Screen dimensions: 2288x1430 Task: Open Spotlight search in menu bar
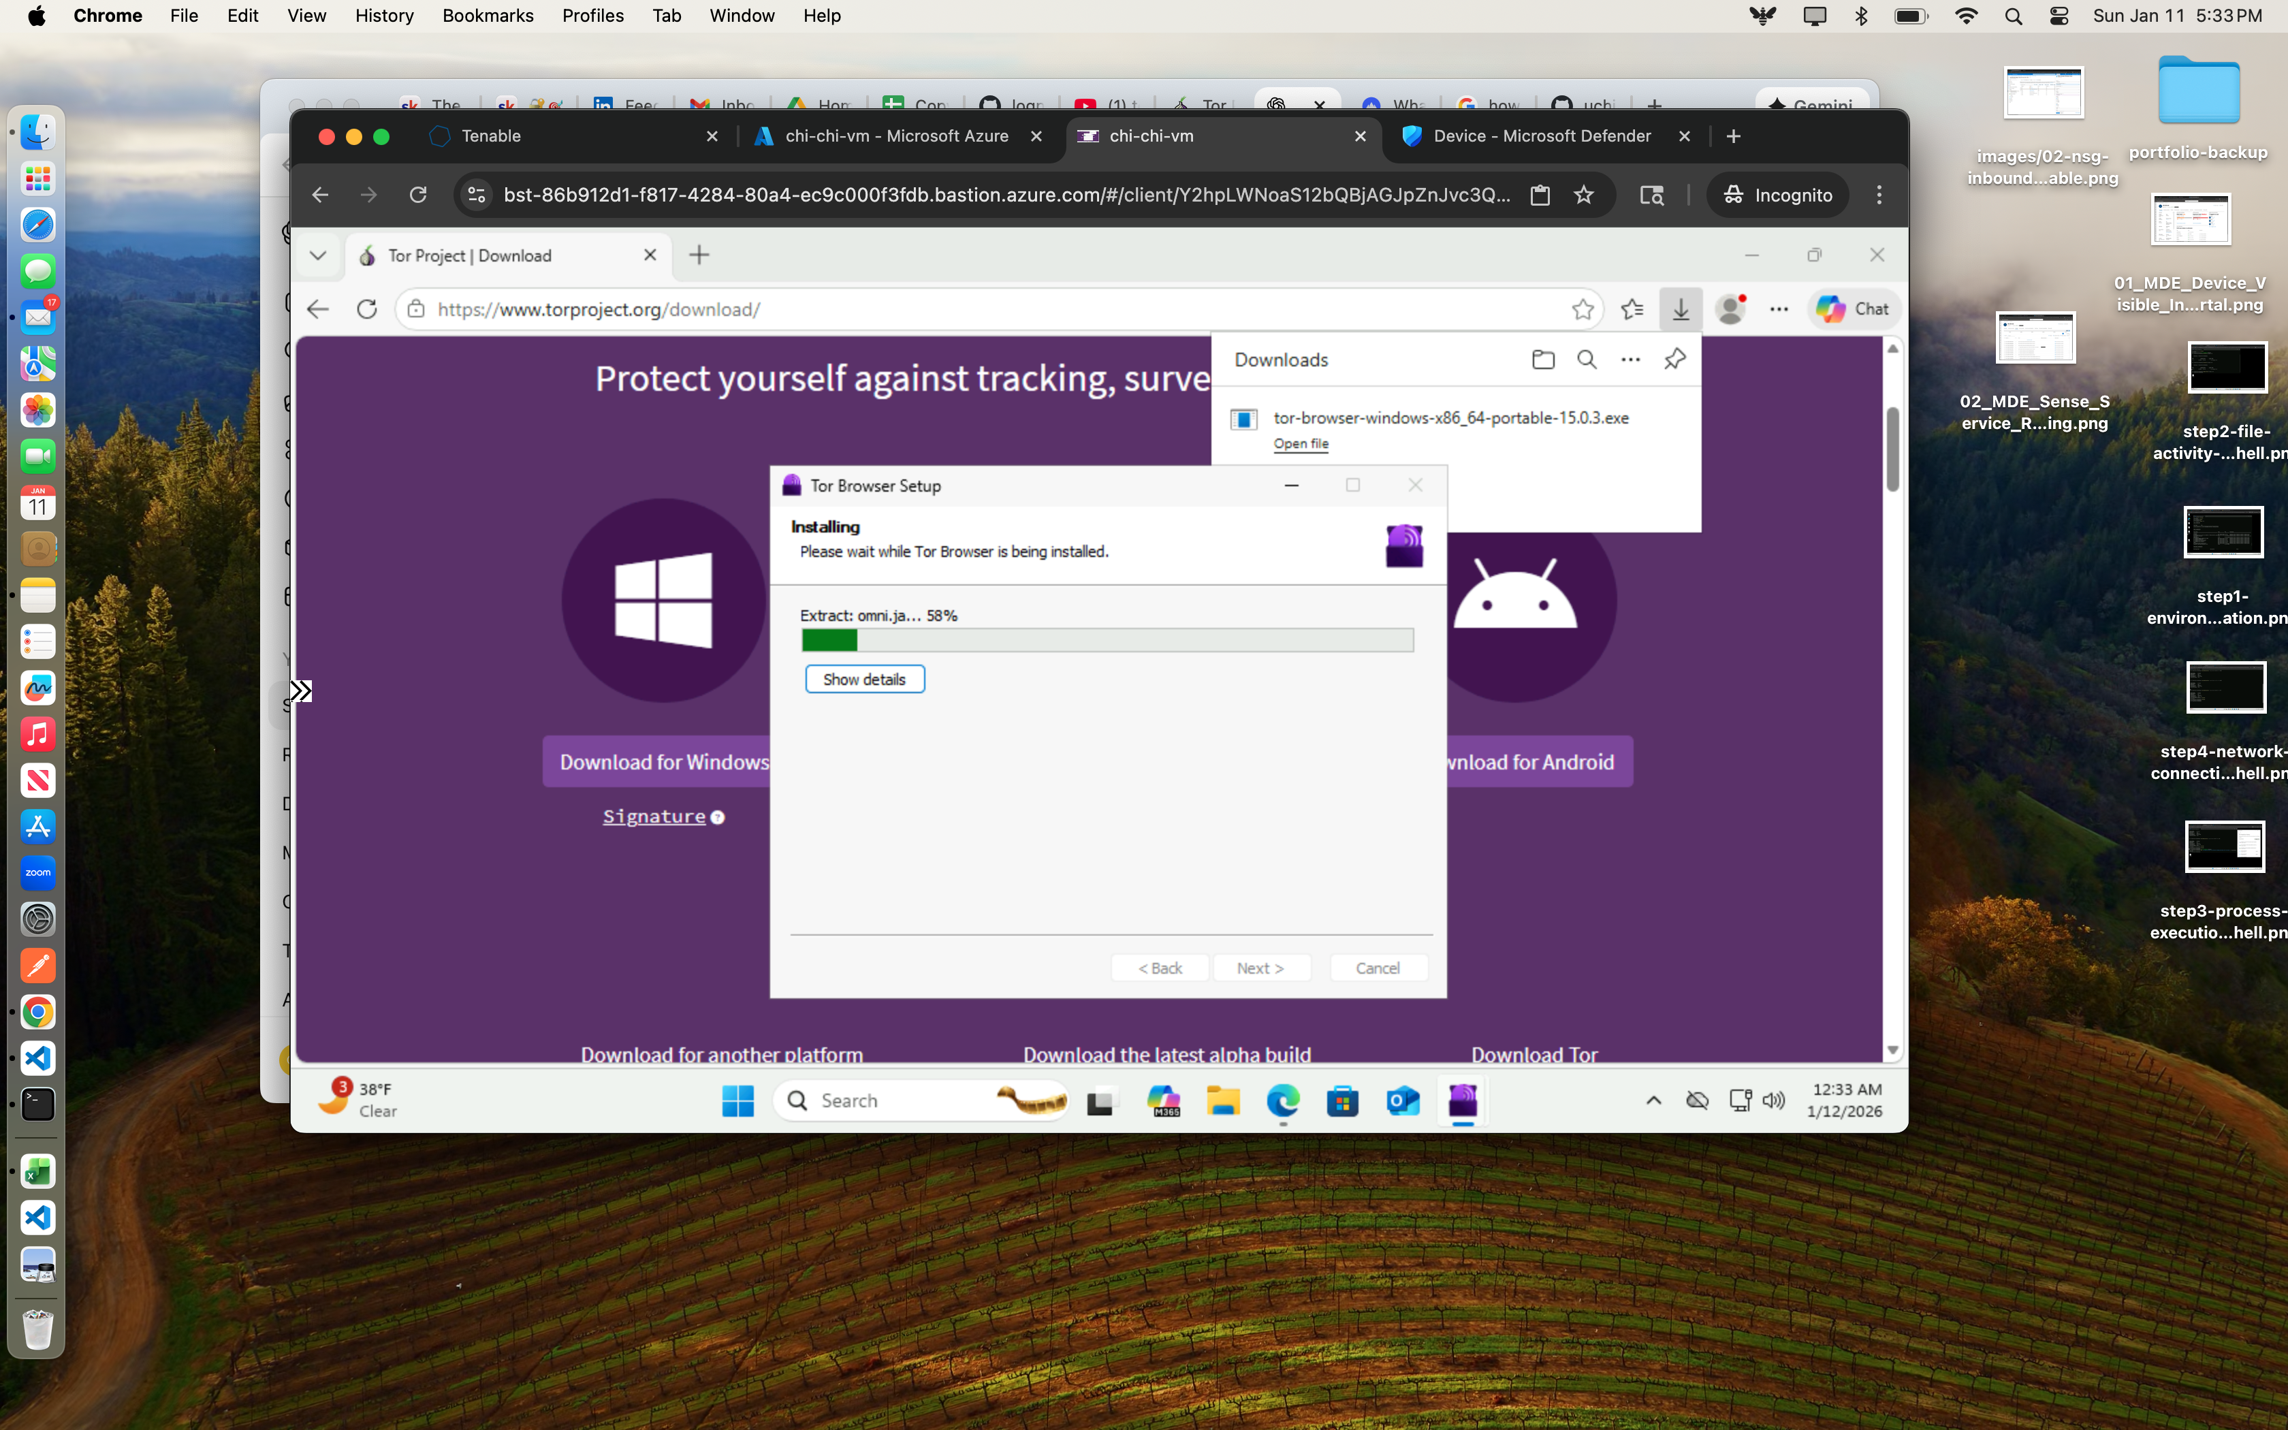pyautogui.click(x=2013, y=16)
